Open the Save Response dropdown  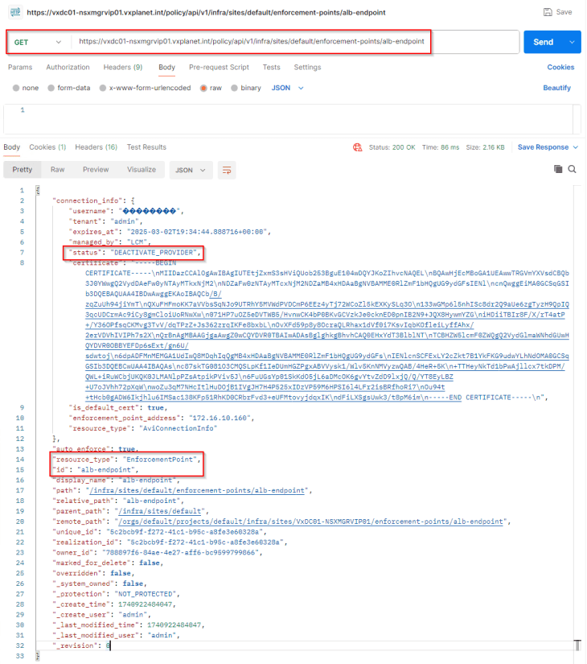click(548, 147)
